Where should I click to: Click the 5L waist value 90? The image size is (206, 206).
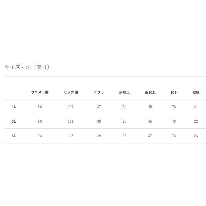point(40,121)
